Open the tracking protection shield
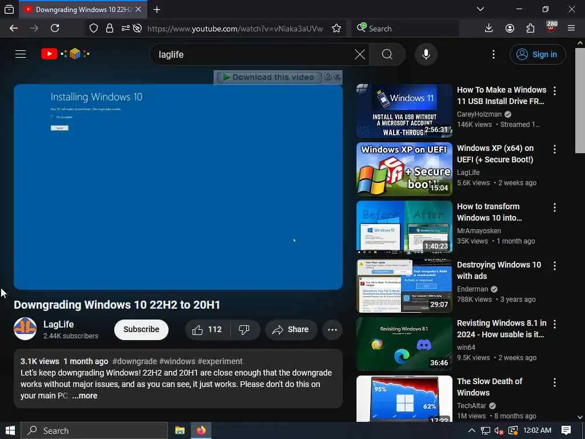This screenshot has width=585, height=439. [94, 29]
